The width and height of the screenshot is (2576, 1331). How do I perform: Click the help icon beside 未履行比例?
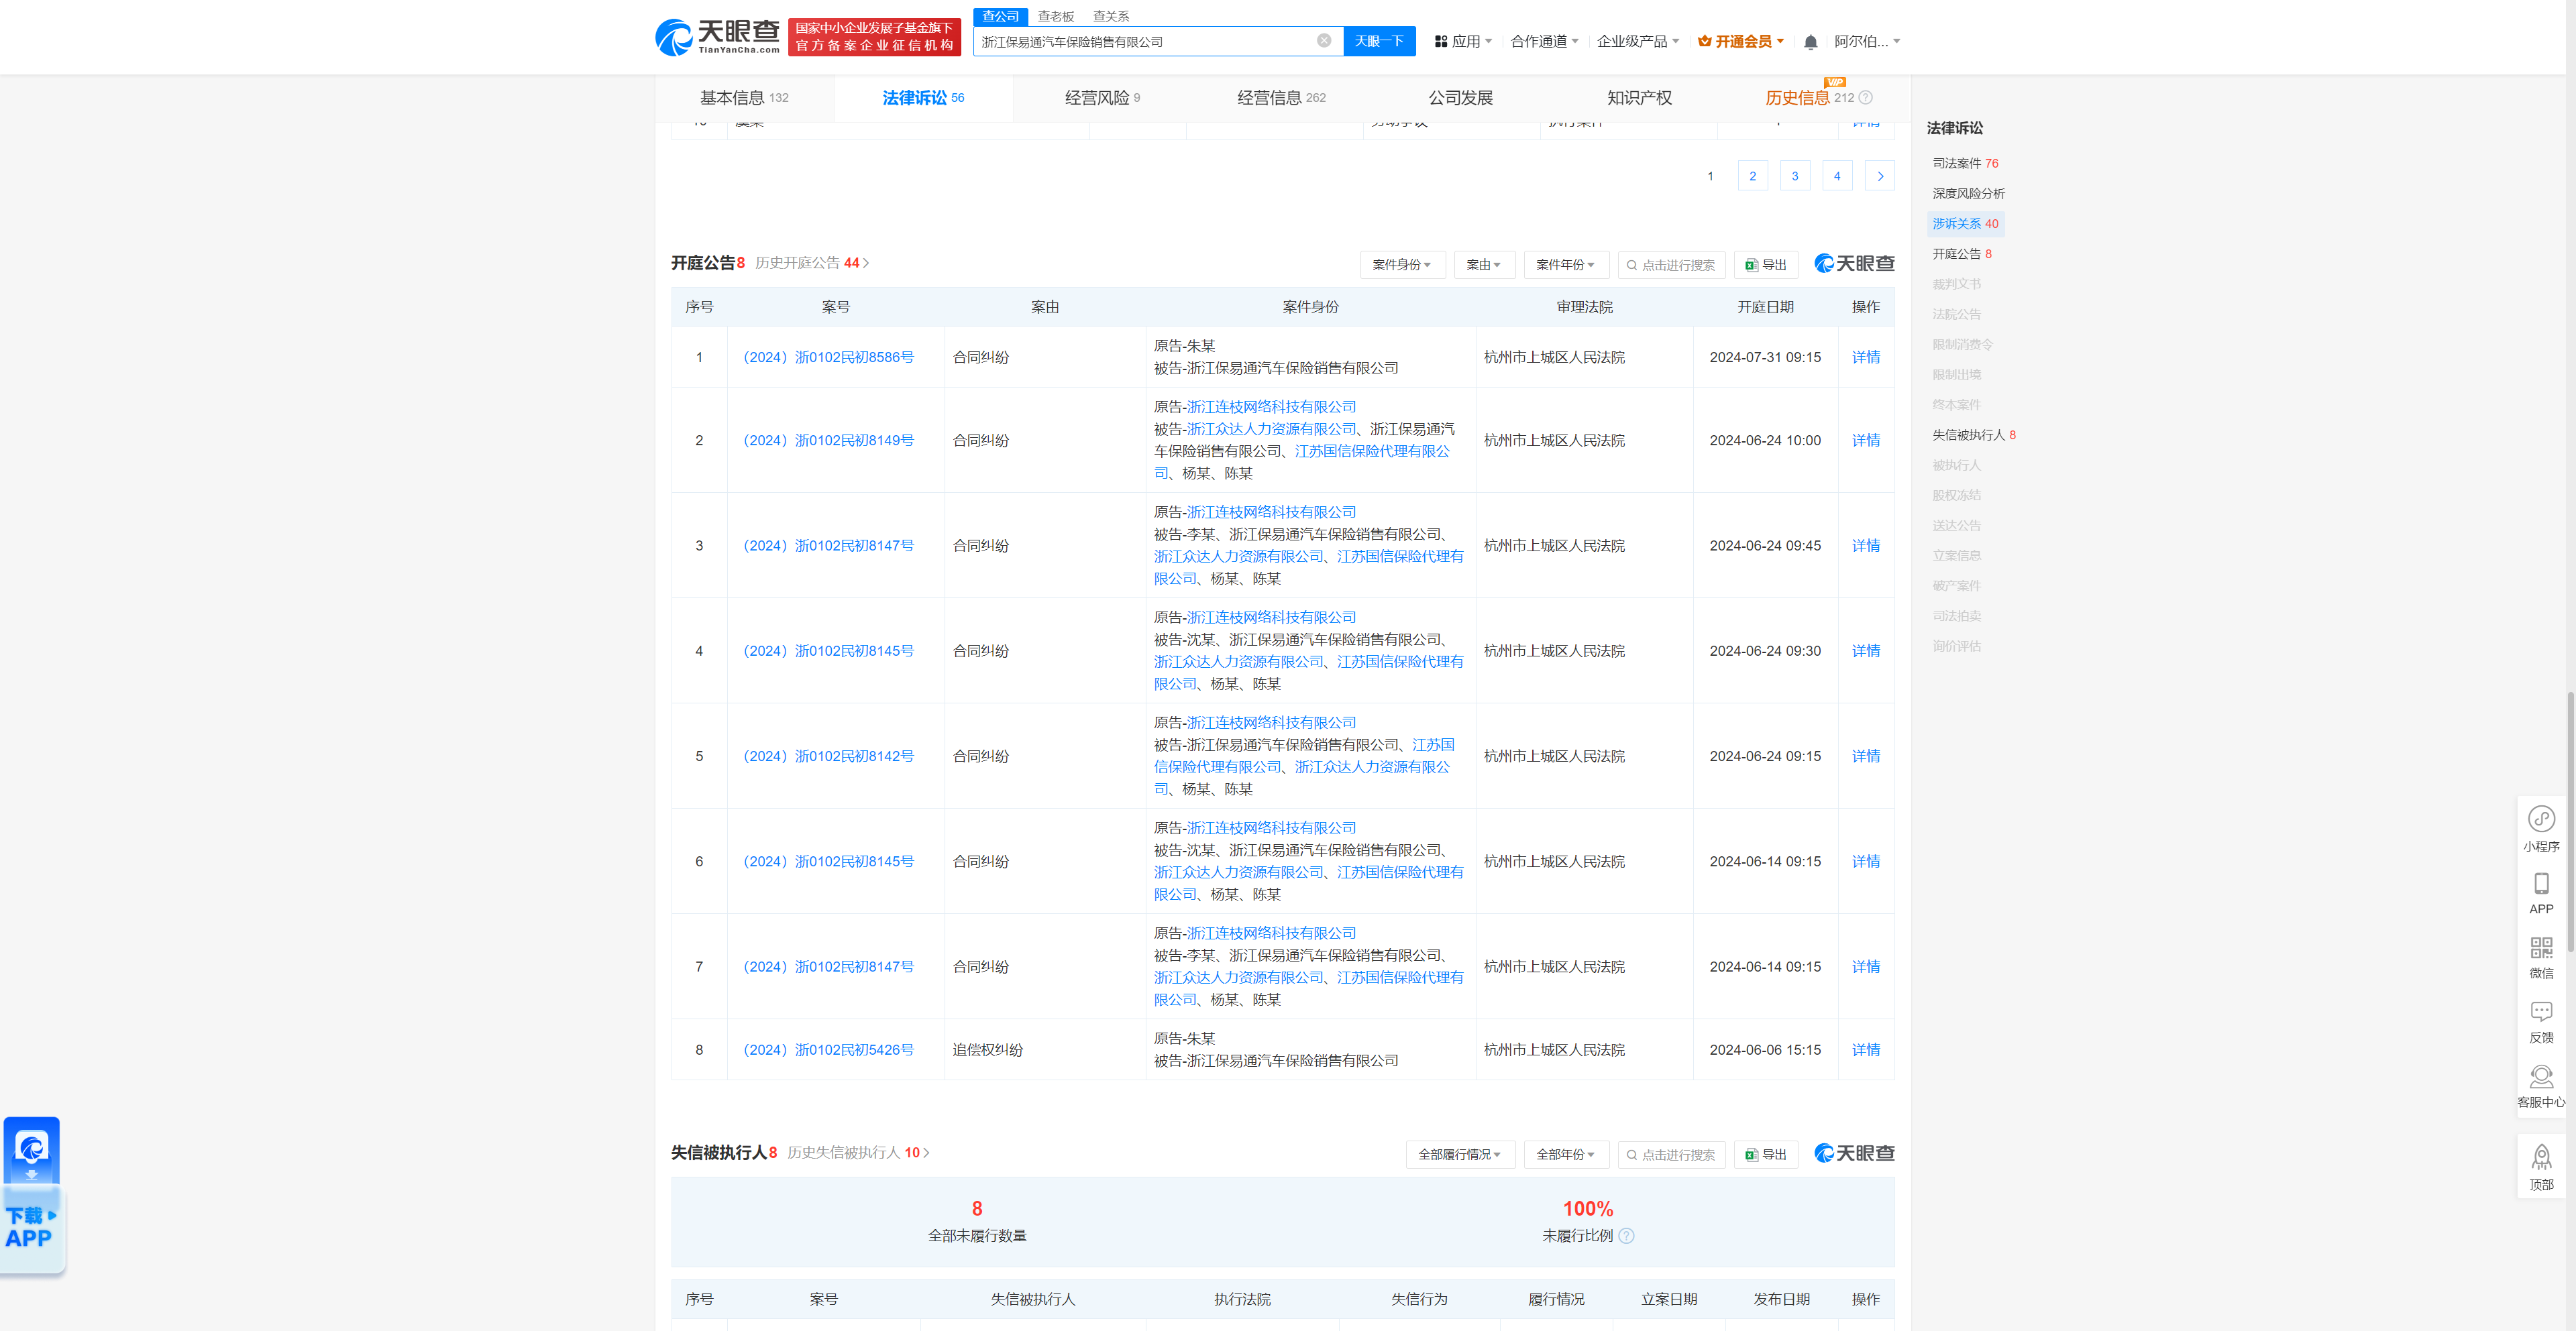1626,1236
